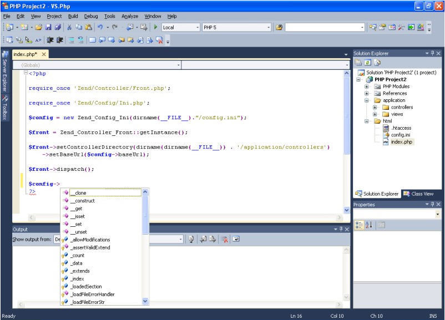Screen dimensions: 445x320
Task: Sort properties alphabetically
Action: [368, 225]
